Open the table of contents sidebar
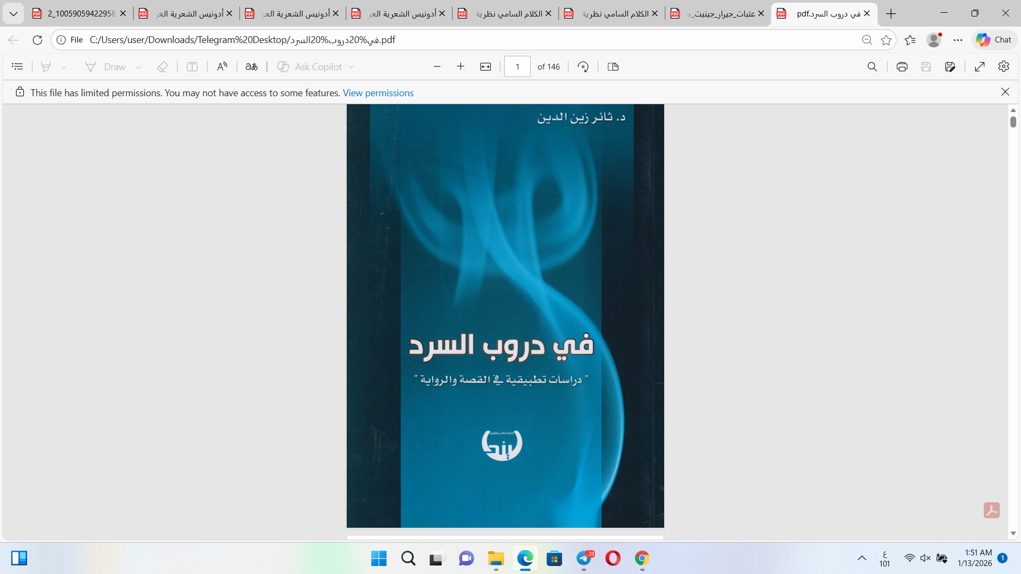 tap(18, 66)
